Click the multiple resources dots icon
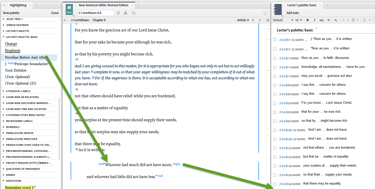Image resolution: width=375 pixels, height=189 pixels. pyautogui.click(x=125, y=13)
